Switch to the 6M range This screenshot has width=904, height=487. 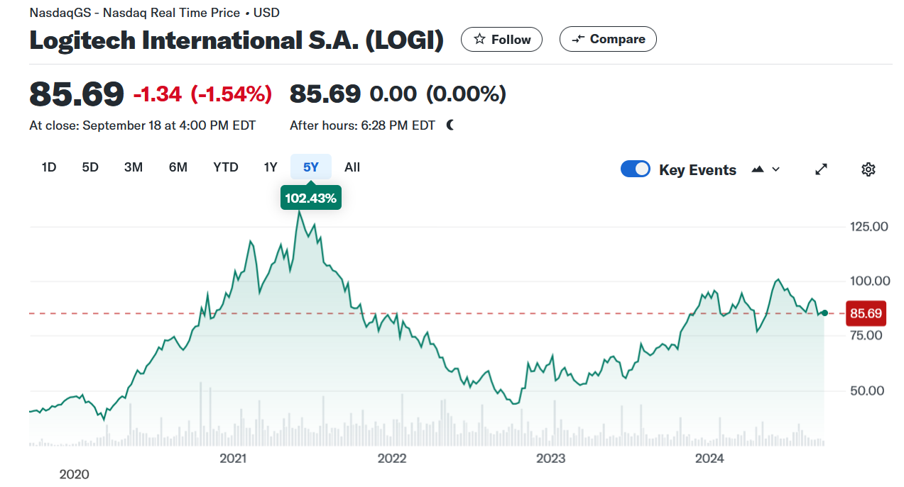click(178, 167)
